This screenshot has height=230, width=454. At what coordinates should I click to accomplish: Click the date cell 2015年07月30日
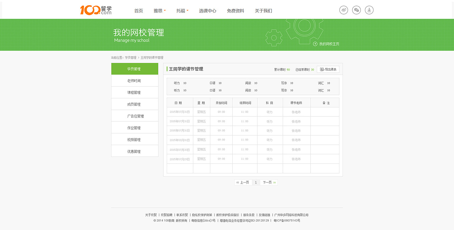coord(180,150)
